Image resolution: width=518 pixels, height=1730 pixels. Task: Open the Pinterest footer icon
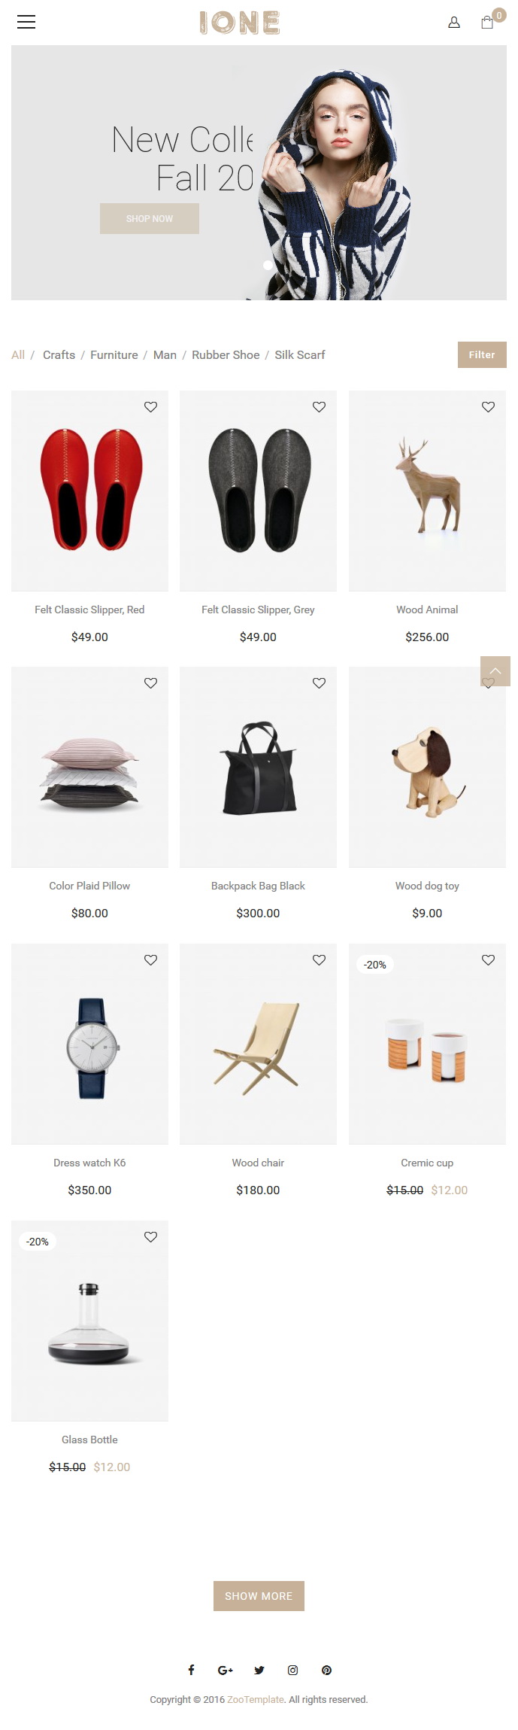(326, 1670)
